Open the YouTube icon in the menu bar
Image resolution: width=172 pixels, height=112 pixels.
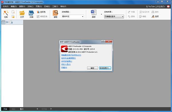pyautogui.click(x=168, y=7)
